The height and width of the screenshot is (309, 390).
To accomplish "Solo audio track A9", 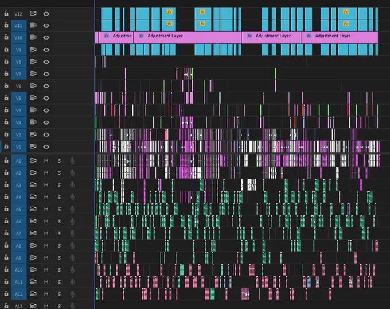I will (59, 258).
